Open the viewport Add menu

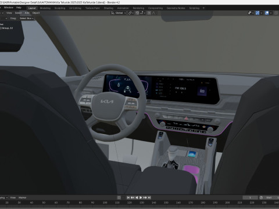coord(27,13)
